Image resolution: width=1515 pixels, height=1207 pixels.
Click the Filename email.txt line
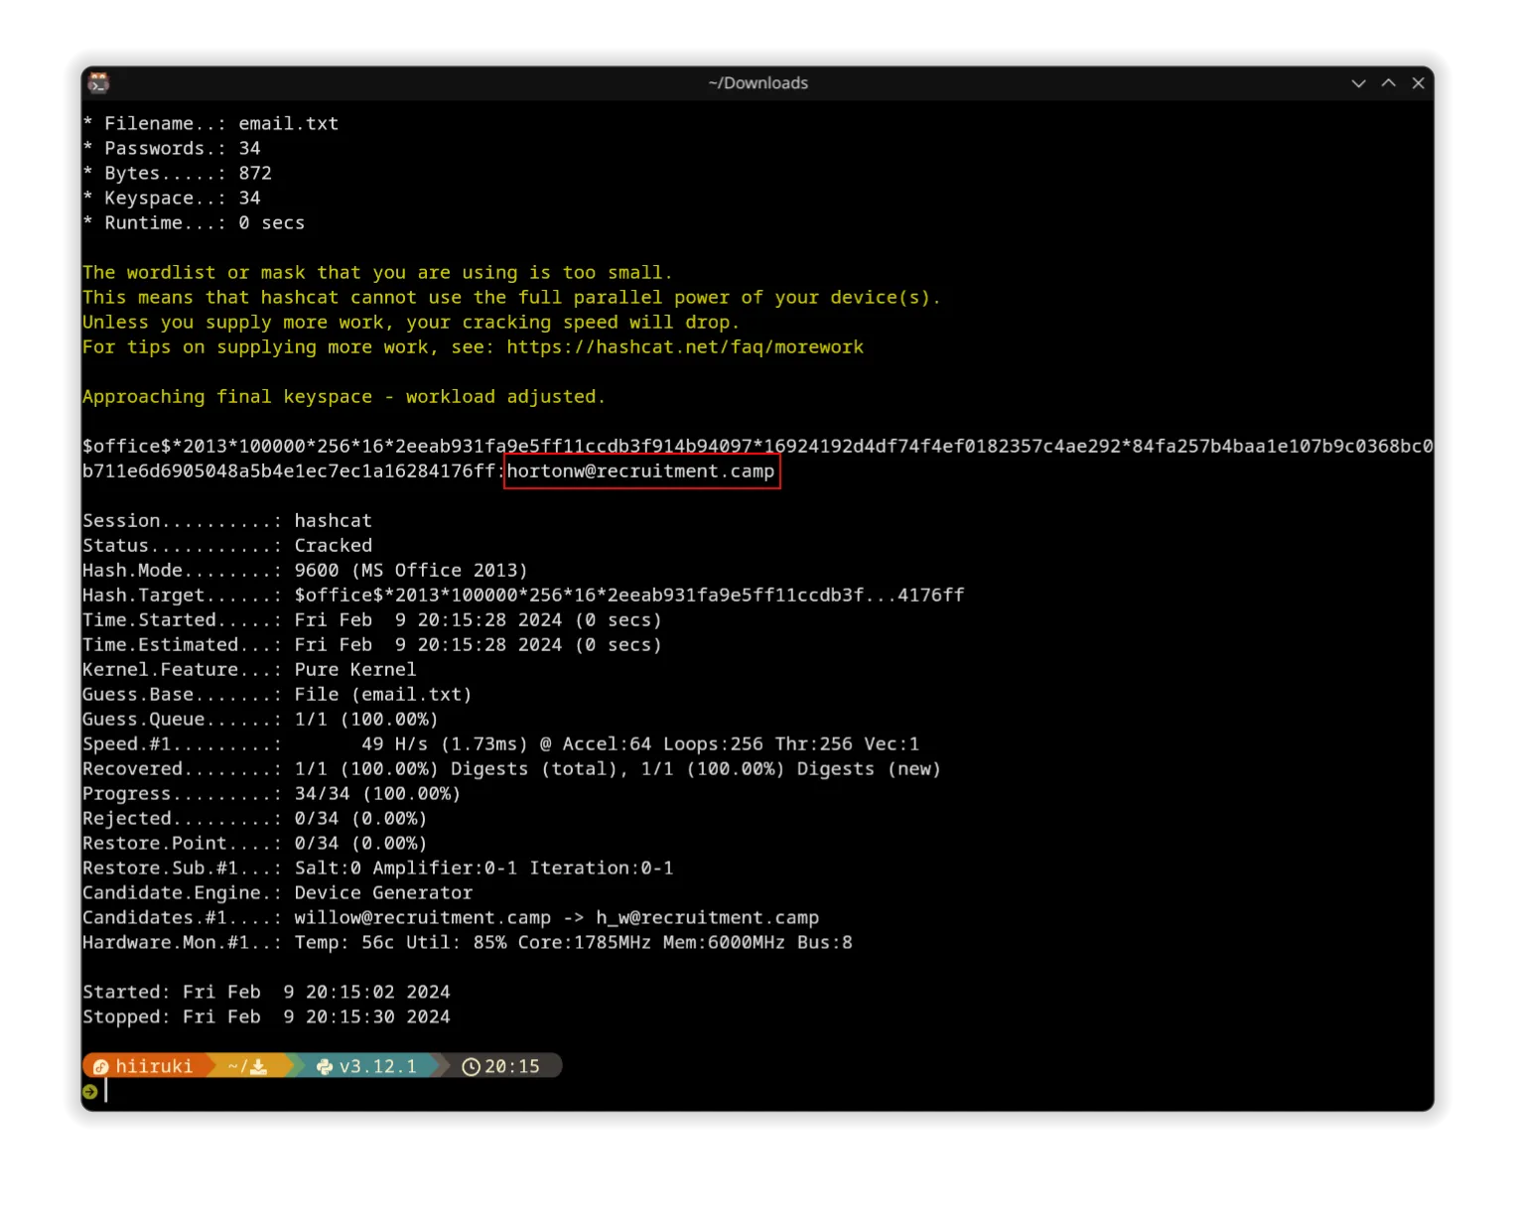(x=210, y=124)
